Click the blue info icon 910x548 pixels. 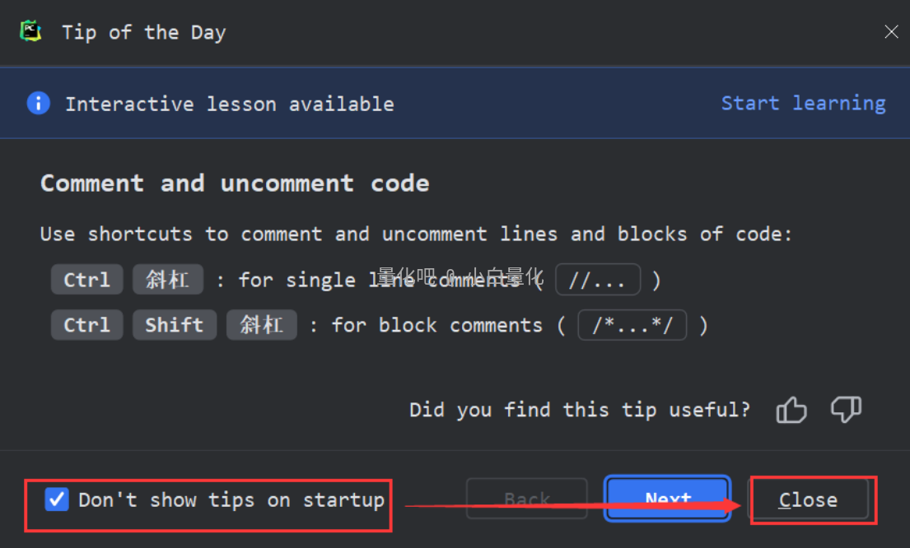(38, 104)
